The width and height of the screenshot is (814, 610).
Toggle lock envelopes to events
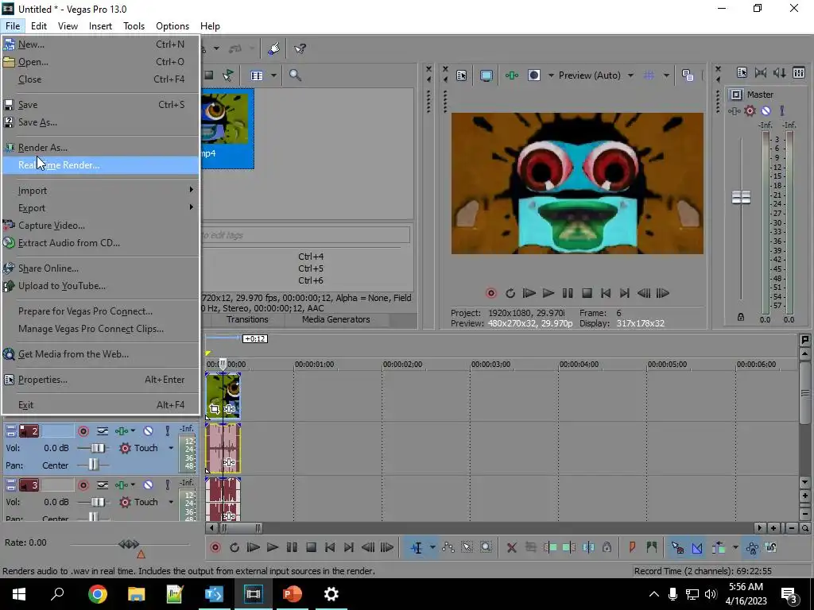point(752,547)
